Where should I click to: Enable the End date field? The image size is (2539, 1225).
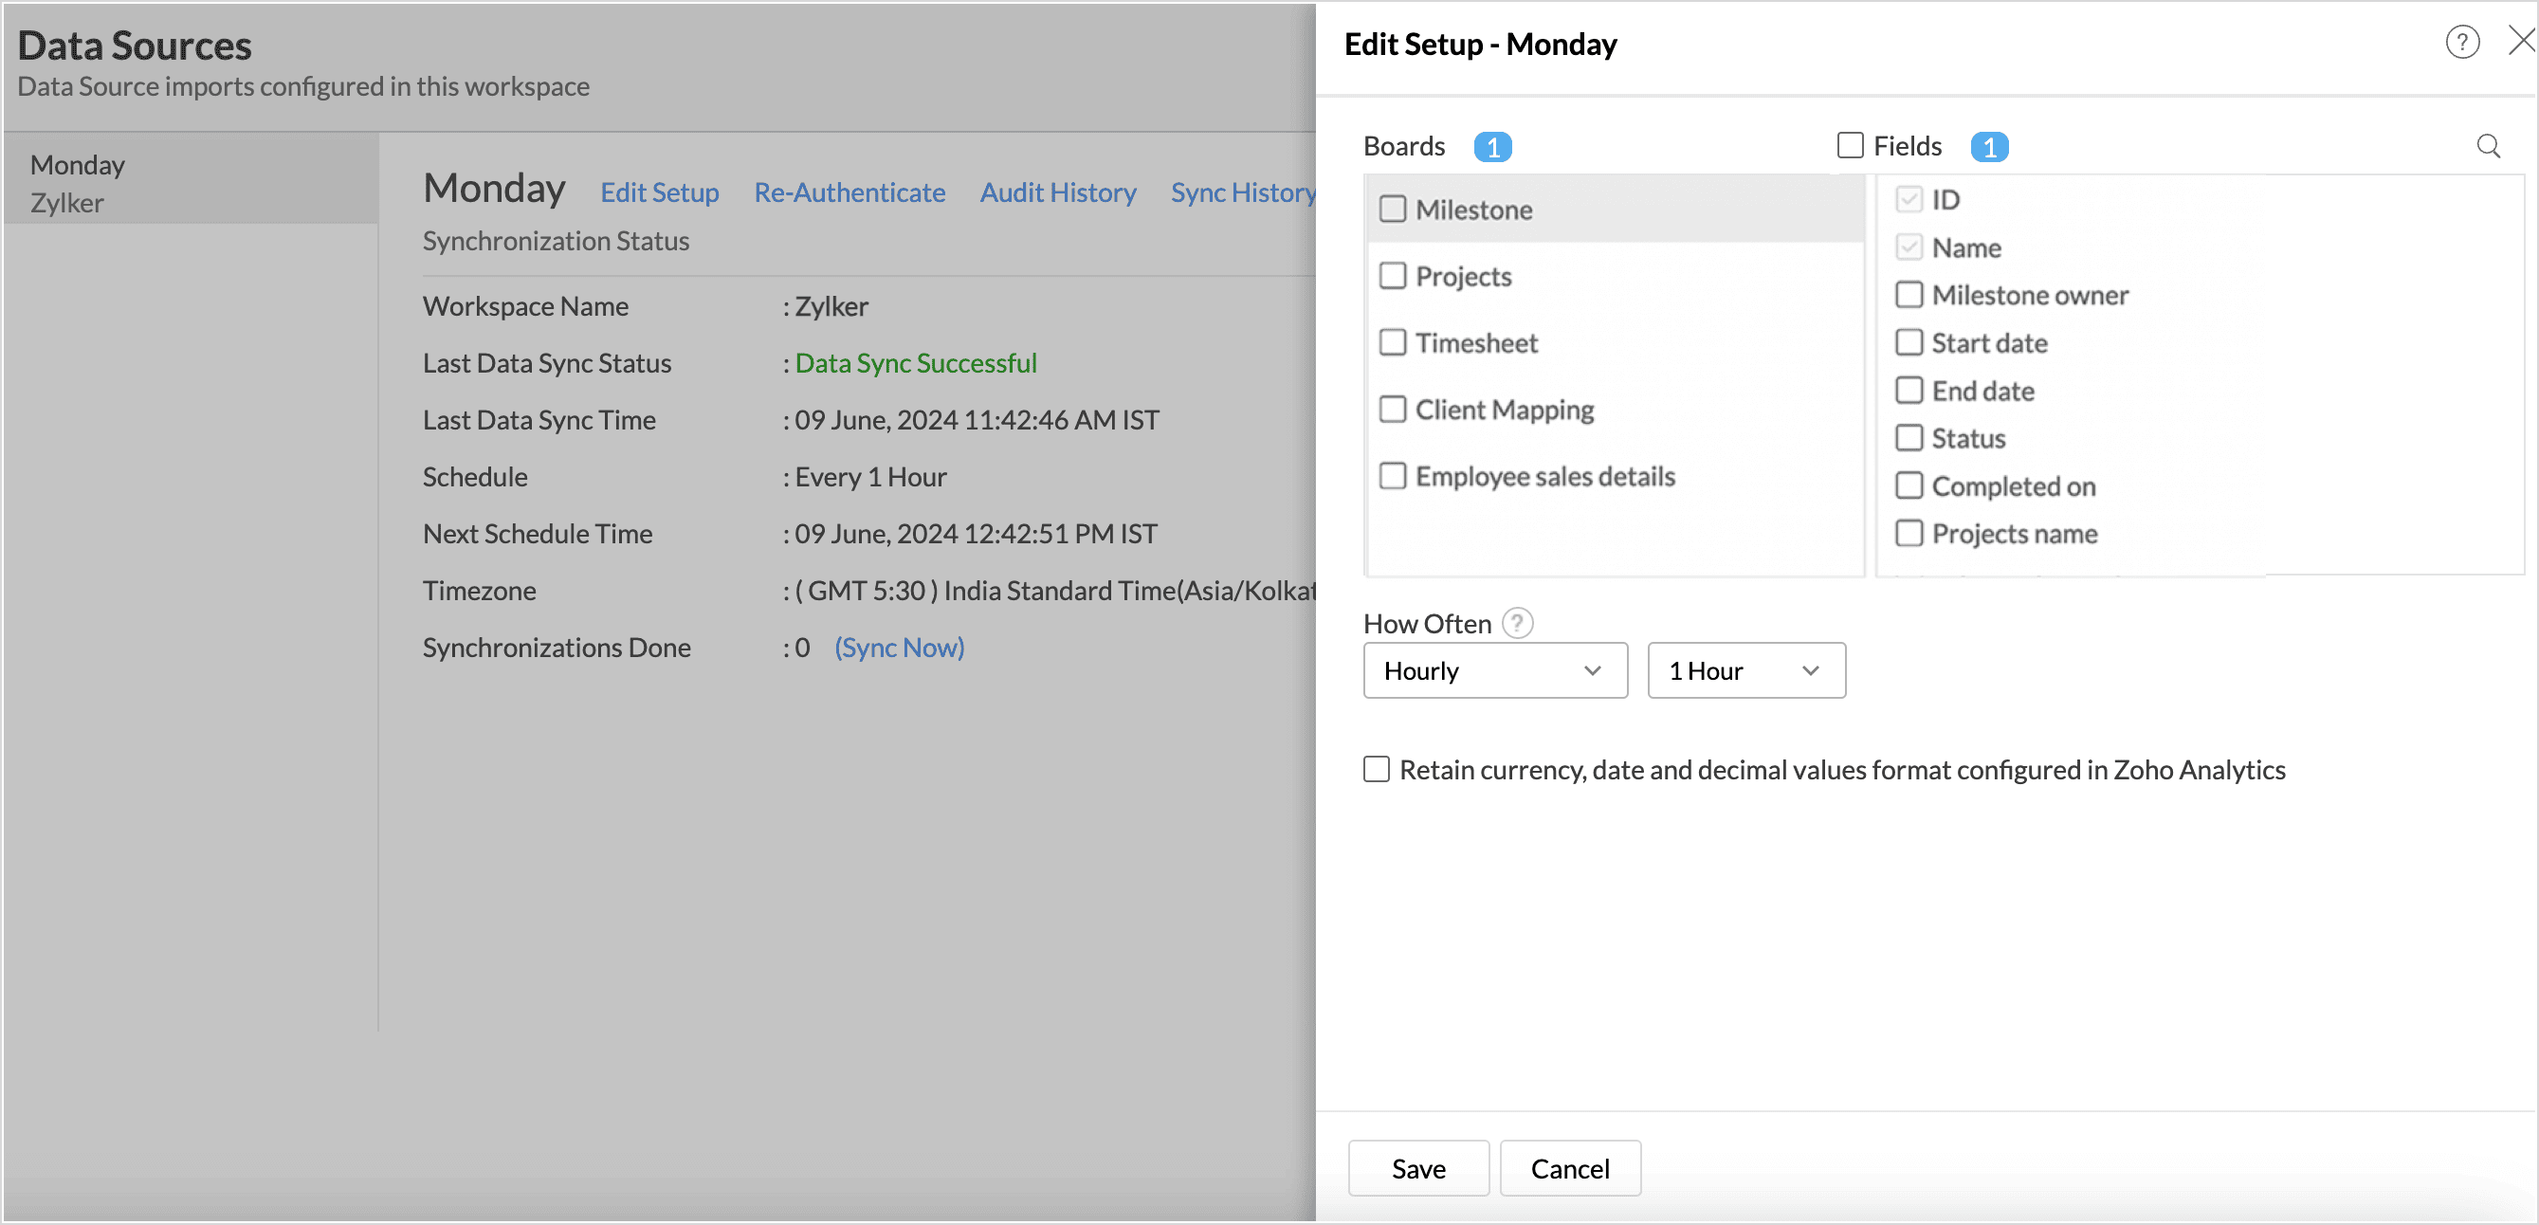[x=1909, y=391]
